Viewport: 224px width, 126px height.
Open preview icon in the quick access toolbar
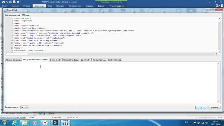pyautogui.click(x=14, y=2)
